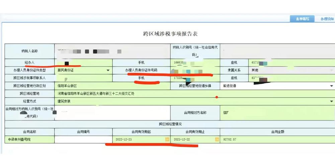Switch to the 办理须知 tab
335x167 pixels.
(x=326, y=19)
